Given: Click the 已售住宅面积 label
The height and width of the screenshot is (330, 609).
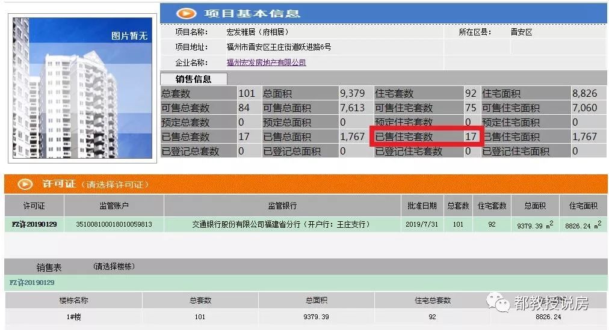Looking at the screenshot, I should point(511,136).
